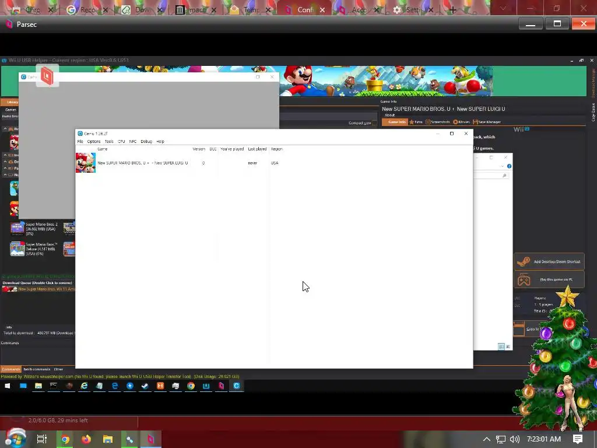Image resolution: width=597 pixels, height=448 pixels.
Task: Click the New Super Mario Bros. Wii download queue item
Action: pos(38,289)
